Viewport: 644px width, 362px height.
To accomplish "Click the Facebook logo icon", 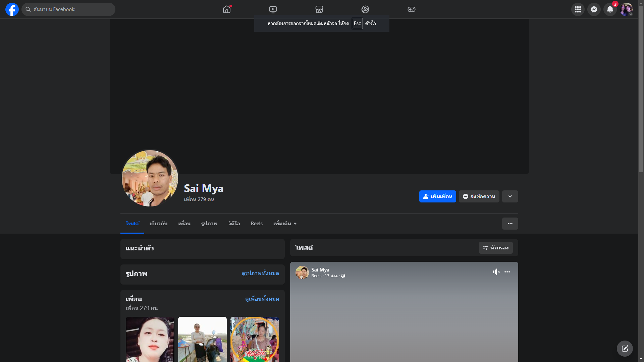I will coord(12,9).
